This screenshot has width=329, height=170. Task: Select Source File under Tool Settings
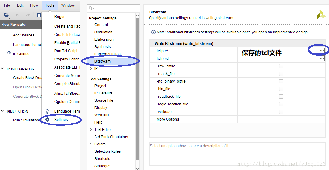pyautogui.click(x=104, y=100)
